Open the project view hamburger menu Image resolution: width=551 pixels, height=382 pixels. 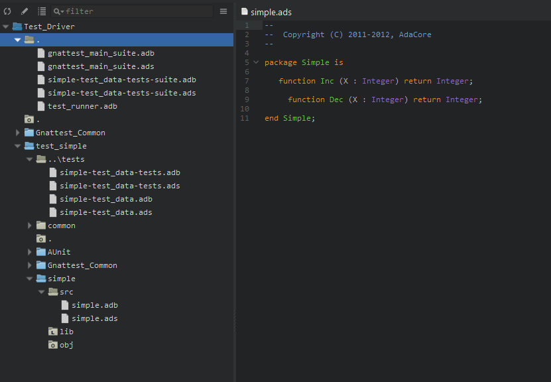223,11
